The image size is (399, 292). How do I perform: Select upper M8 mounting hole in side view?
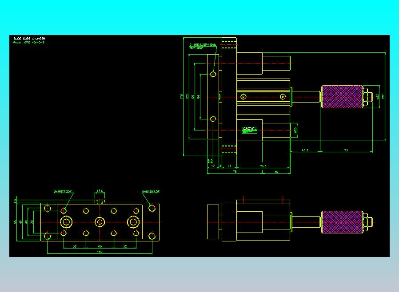[x=213, y=74]
